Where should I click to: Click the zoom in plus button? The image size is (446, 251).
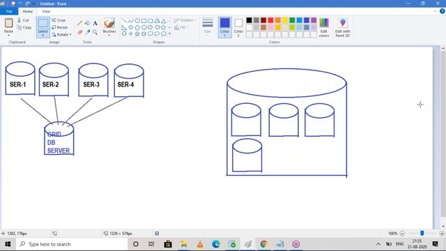click(442, 234)
